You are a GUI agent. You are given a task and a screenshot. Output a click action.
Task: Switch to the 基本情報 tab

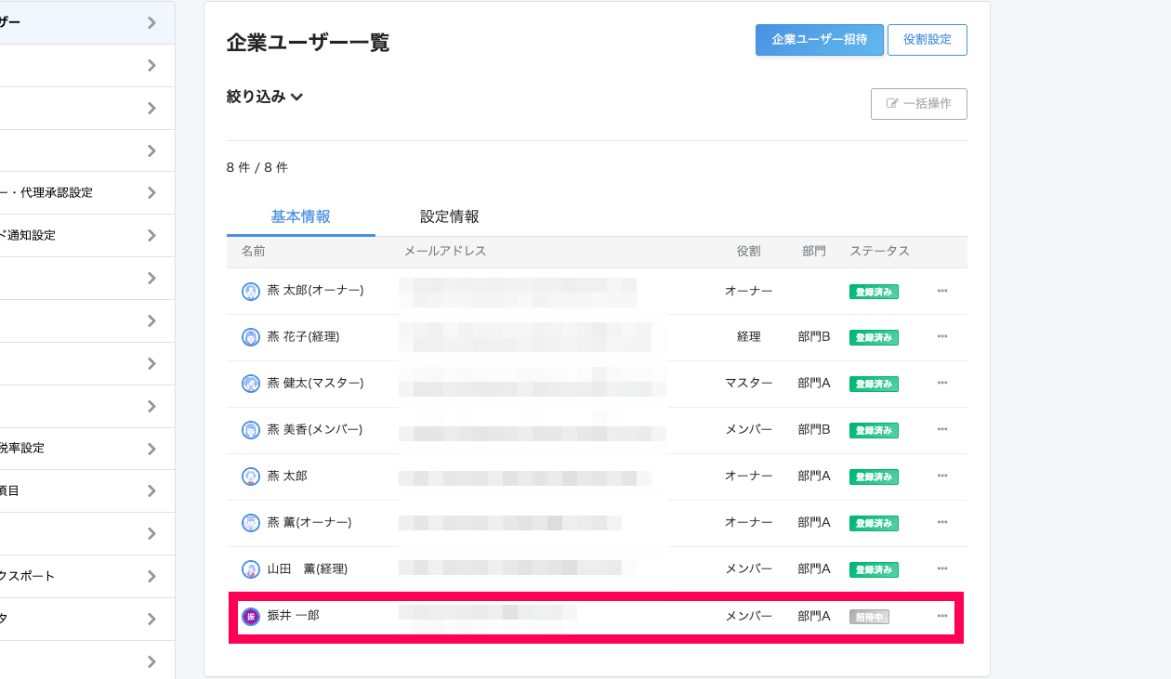pos(301,216)
